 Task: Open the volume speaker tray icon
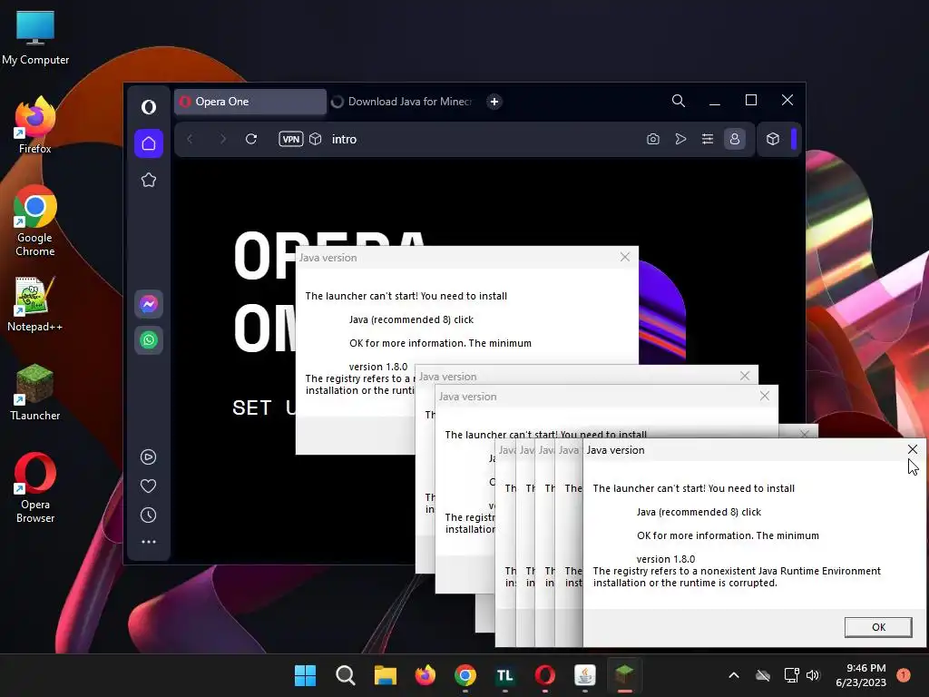click(812, 675)
